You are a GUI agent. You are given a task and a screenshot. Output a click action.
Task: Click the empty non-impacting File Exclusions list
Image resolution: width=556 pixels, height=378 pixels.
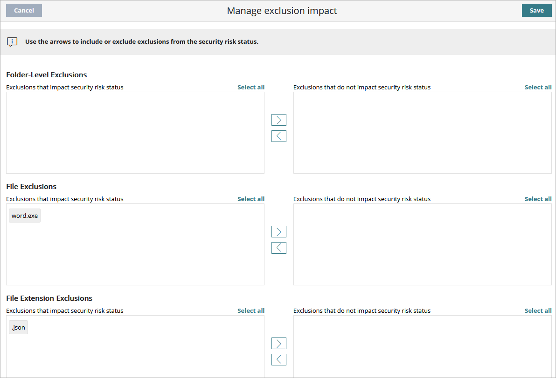pos(422,244)
